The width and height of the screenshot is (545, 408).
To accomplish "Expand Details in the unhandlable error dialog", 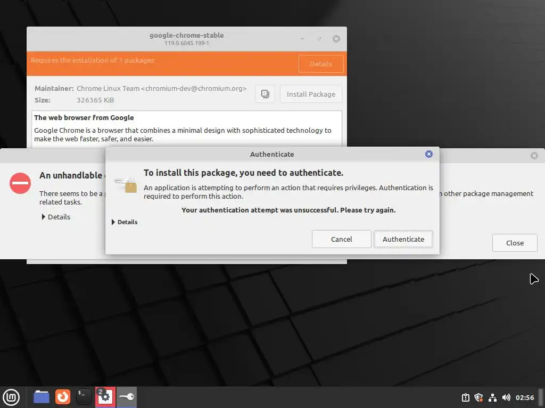I will (56, 217).
